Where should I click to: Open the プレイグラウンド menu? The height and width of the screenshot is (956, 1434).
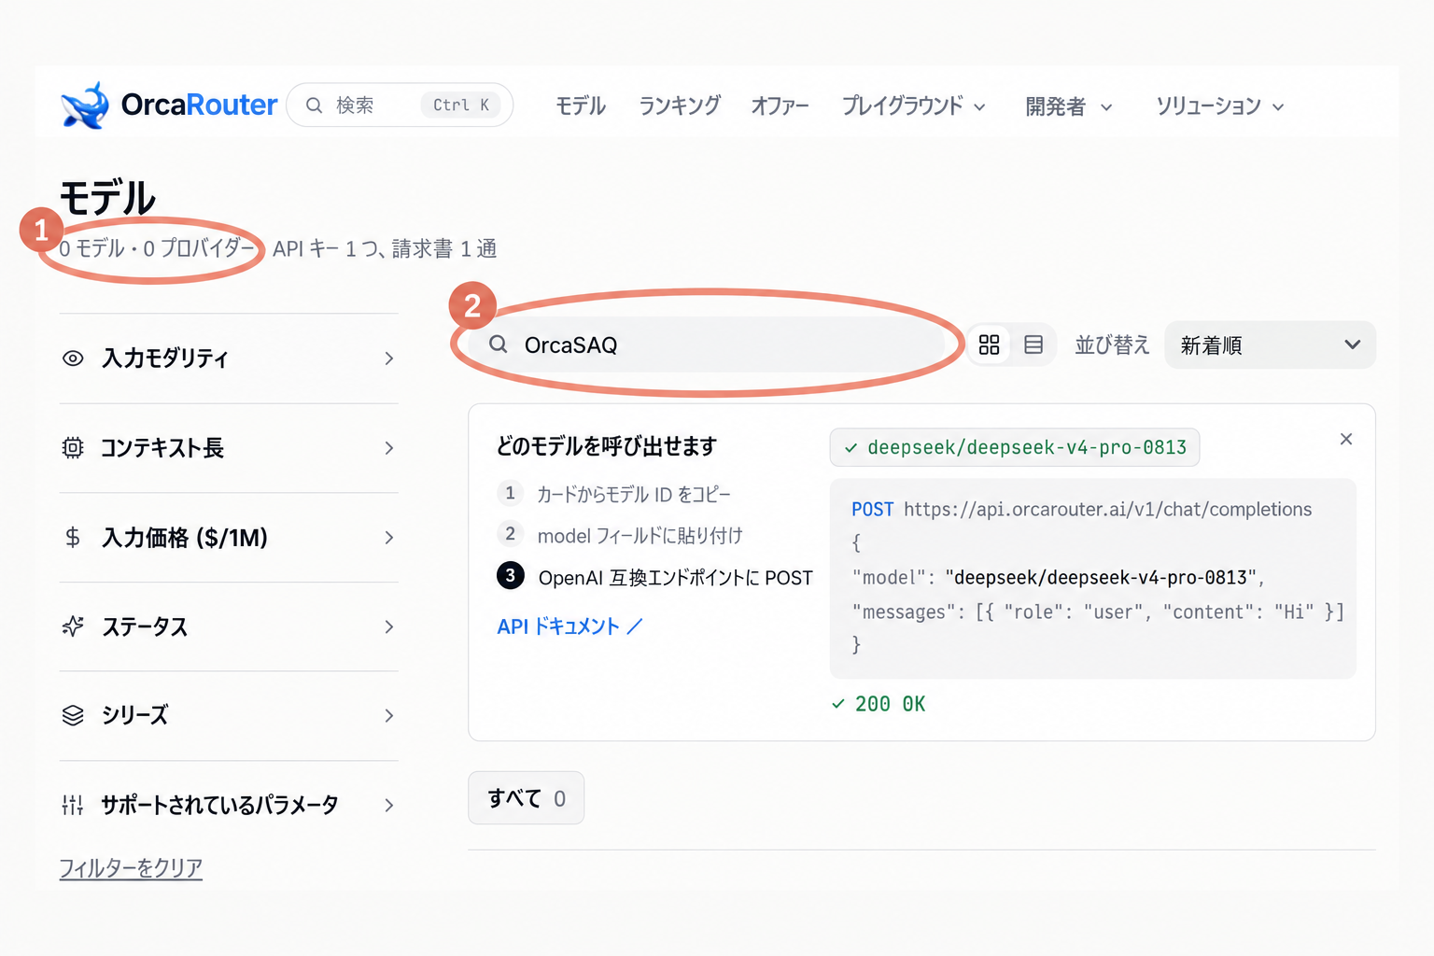pos(913,105)
